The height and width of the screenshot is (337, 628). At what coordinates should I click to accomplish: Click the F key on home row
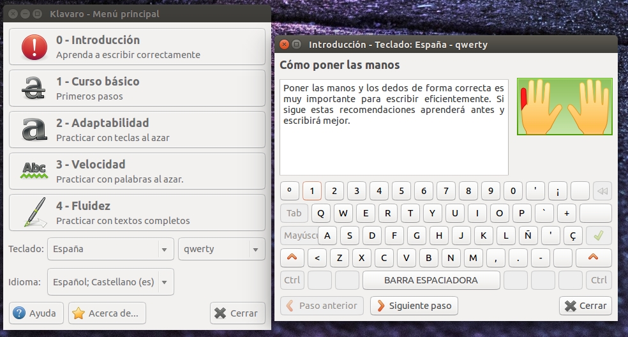394,236
